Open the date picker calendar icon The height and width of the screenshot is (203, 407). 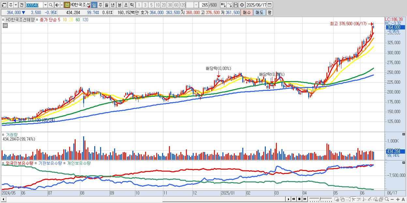[x=269, y=5]
